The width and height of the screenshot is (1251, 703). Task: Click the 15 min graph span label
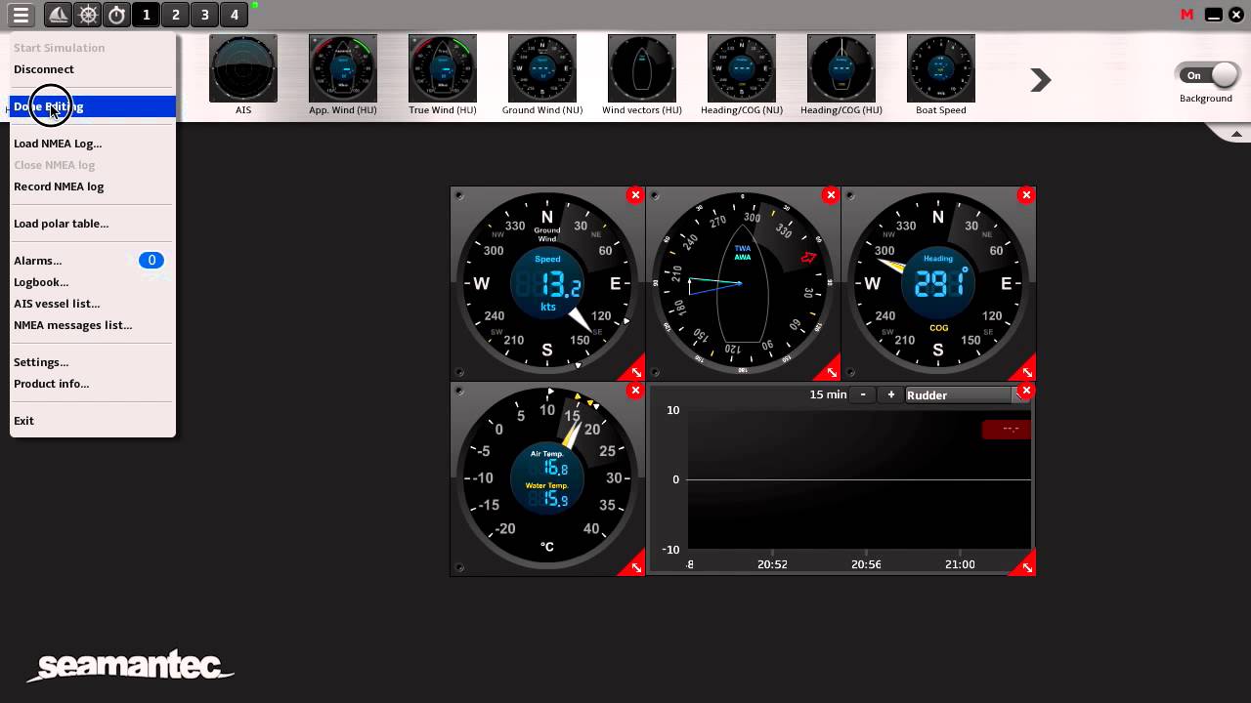coord(828,394)
